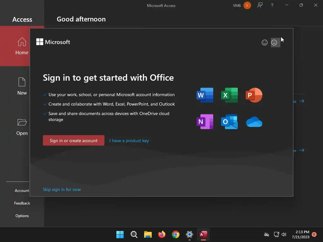Click the happy smiley feedback icon
Screen dimensions: 323x242
[265, 43]
